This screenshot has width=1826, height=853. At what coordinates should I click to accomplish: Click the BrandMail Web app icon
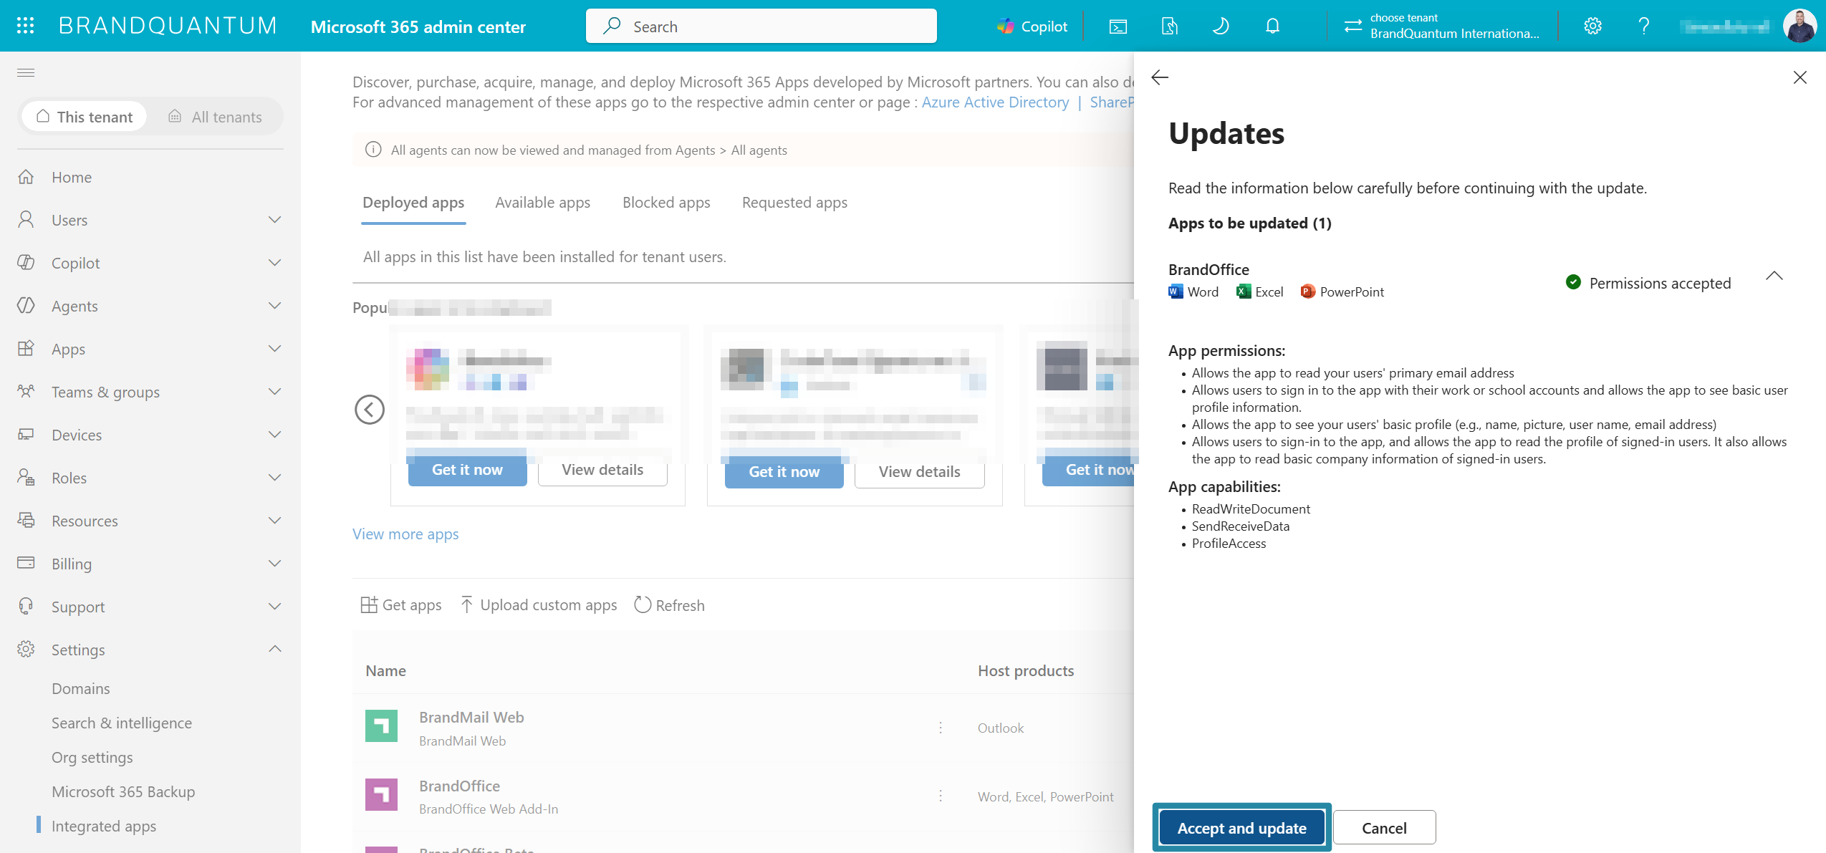tap(381, 726)
